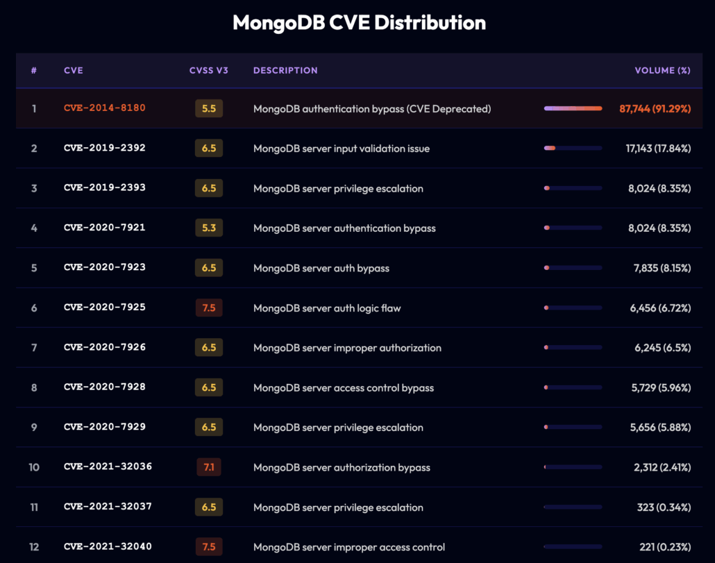Viewport: 715px width, 563px height.
Task: Click the Volume (%) column header
Action: (662, 70)
